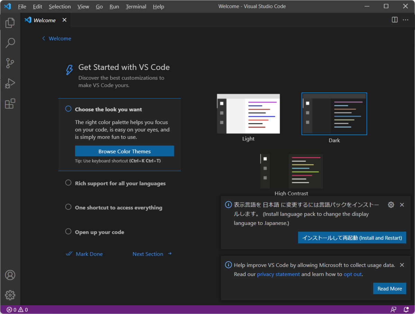This screenshot has width=415, height=314.
Task: Open the Search view in activity bar
Action: tap(10, 43)
